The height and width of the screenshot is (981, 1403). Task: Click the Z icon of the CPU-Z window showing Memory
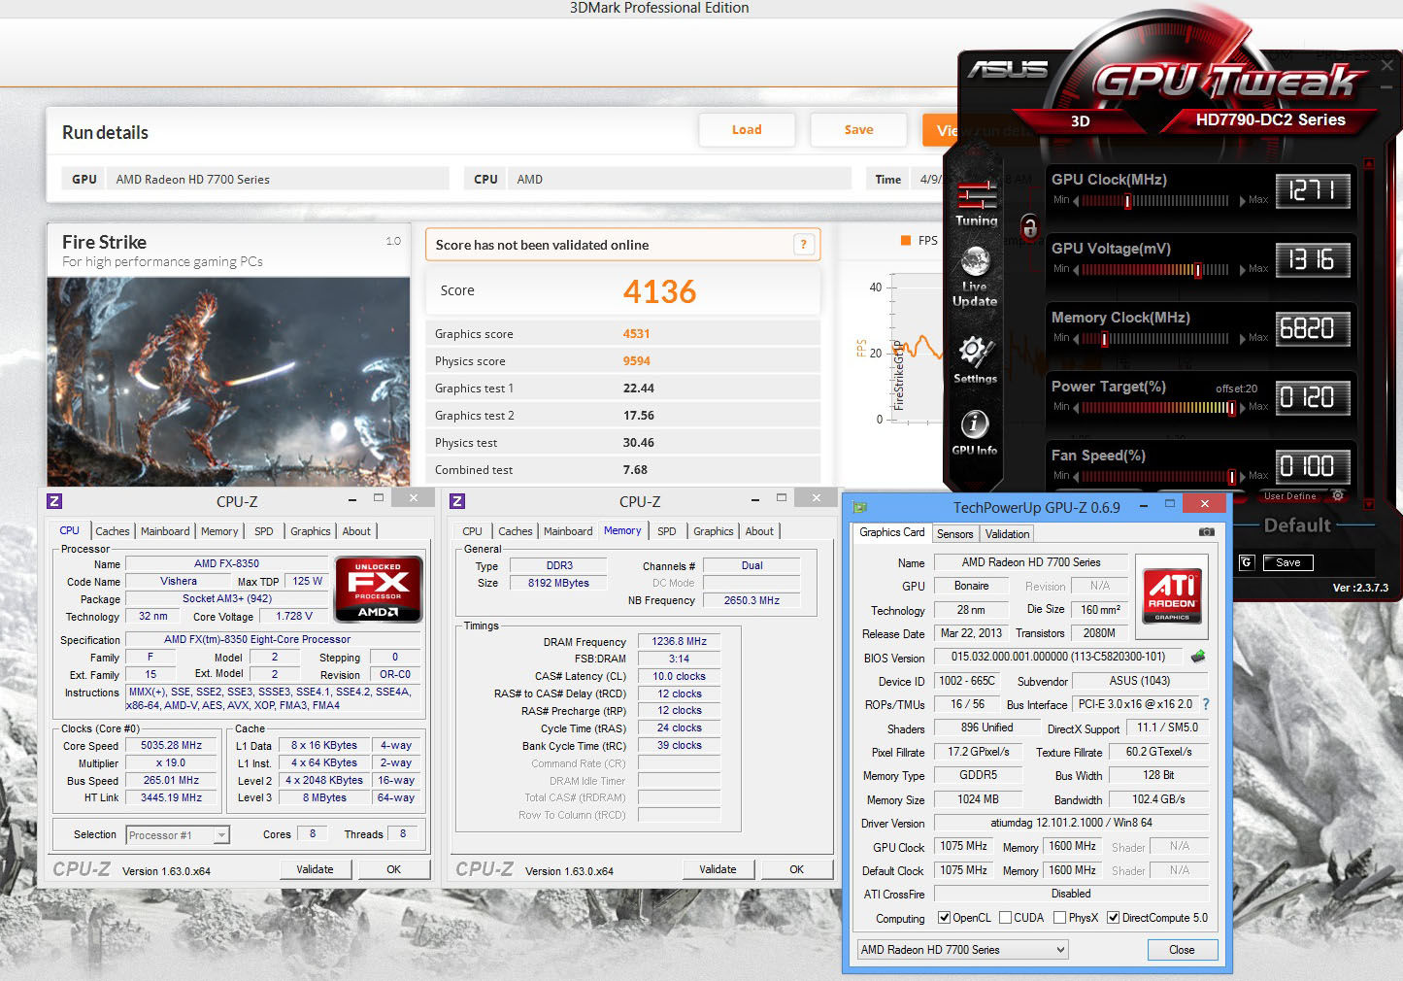tap(457, 501)
